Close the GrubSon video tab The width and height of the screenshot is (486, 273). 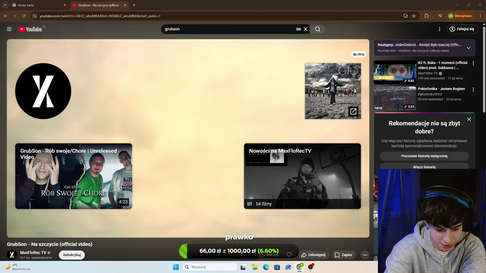pos(125,5)
